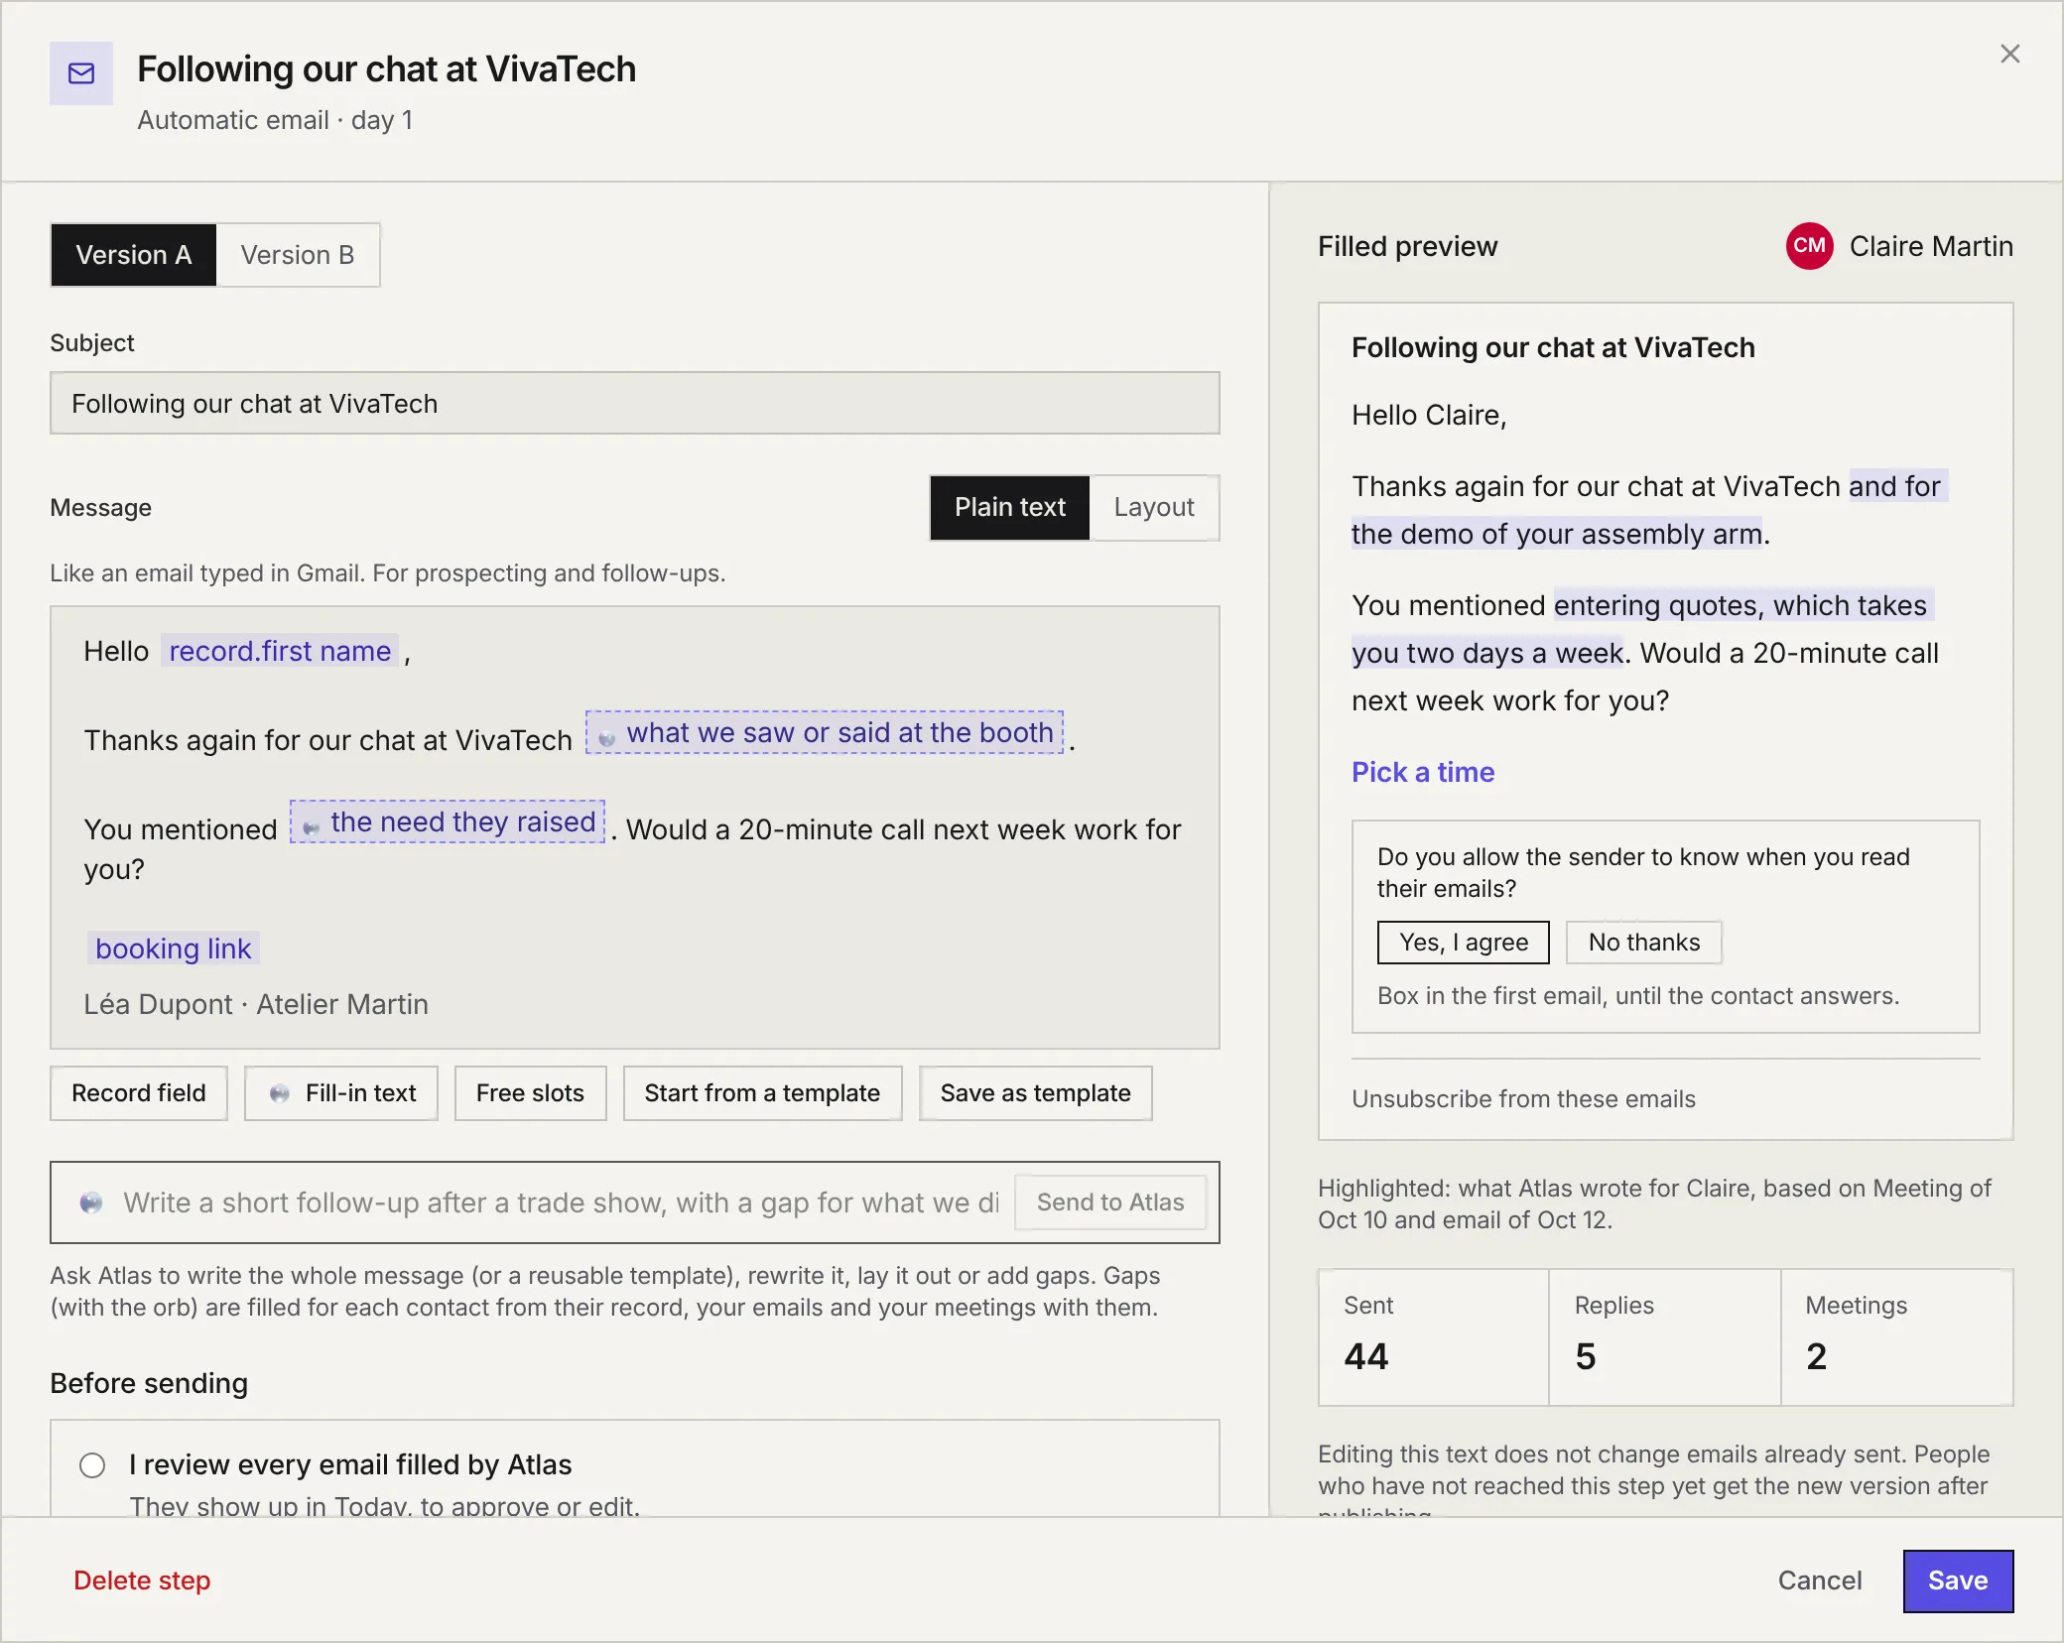Screen dimensions: 2064x1643
Task: Click the Replies 5 stat
Action: click(x=1665, y=1336)
